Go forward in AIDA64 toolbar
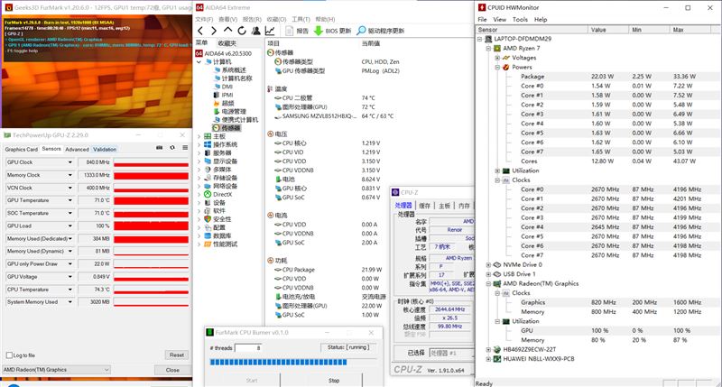This screenshot has width=722, height=387. pos(214,31)
